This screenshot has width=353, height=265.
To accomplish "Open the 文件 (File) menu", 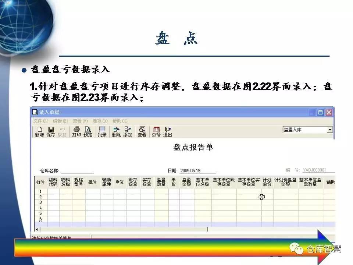I will click(40, 121).
